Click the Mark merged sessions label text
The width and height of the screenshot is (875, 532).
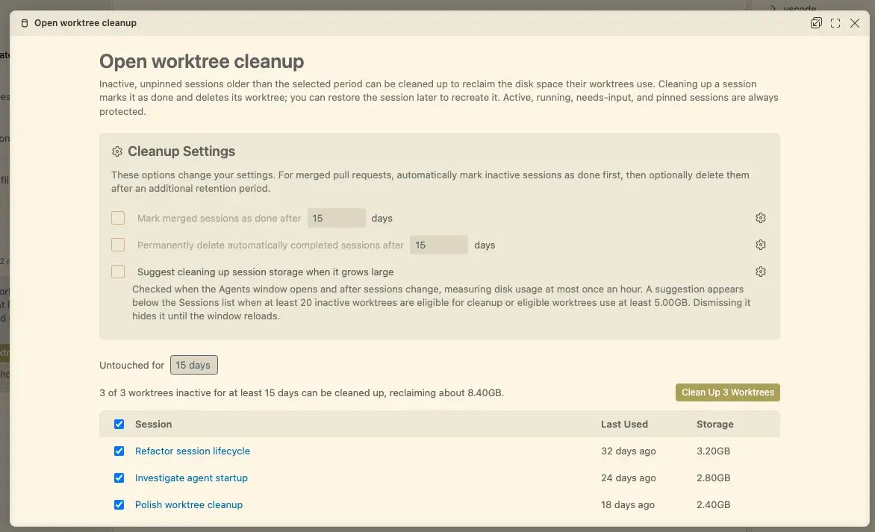[x=219, y=219]
